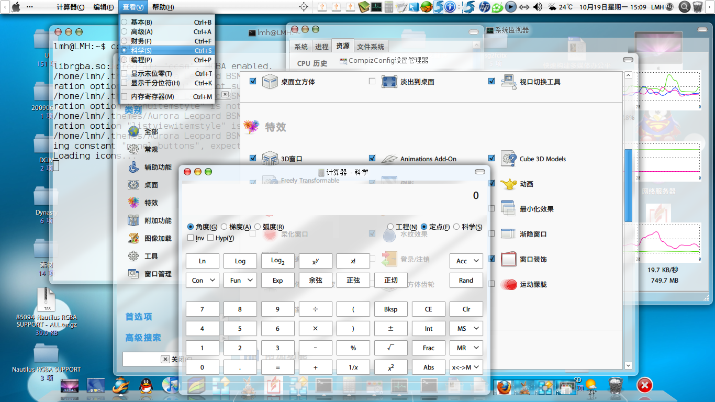Launch the books library icon in the top panel
Viewport: 715px width, 402px height.
pyautogui.click(x=364, y=7)
